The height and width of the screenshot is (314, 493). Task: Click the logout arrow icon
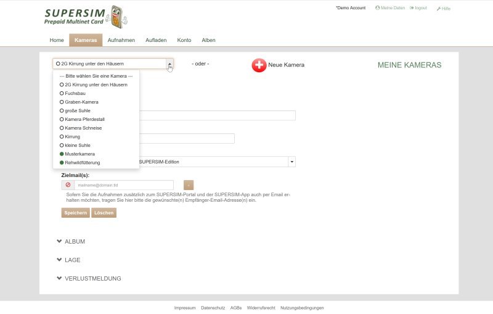(412, 8)
